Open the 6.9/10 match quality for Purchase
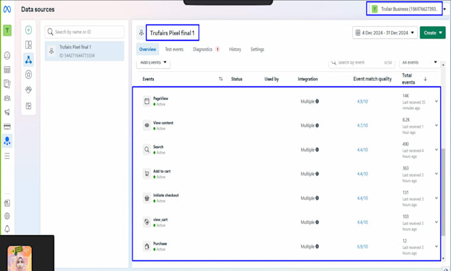The width and height of the screenshot is (451, 271). [362, 246]
